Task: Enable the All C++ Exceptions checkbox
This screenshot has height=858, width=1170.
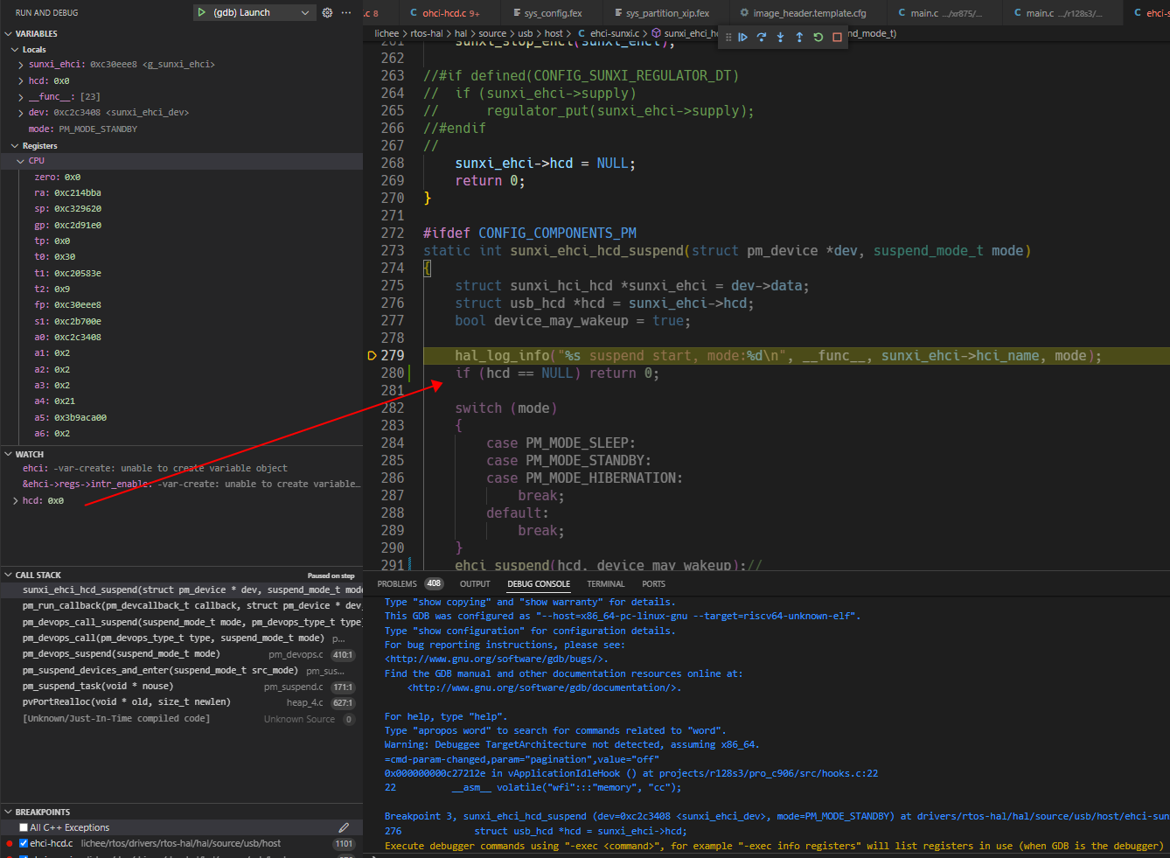Action: 24,827
